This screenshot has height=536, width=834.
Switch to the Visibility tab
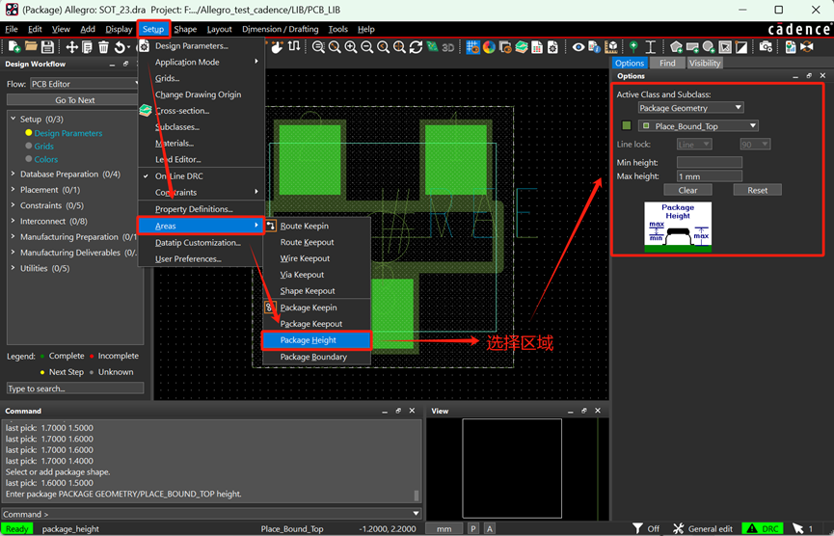tap(705, 63)
